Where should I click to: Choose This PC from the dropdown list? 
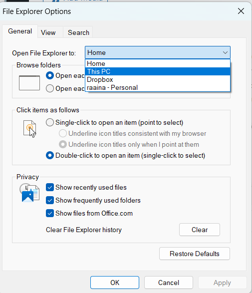pos(158,71)
